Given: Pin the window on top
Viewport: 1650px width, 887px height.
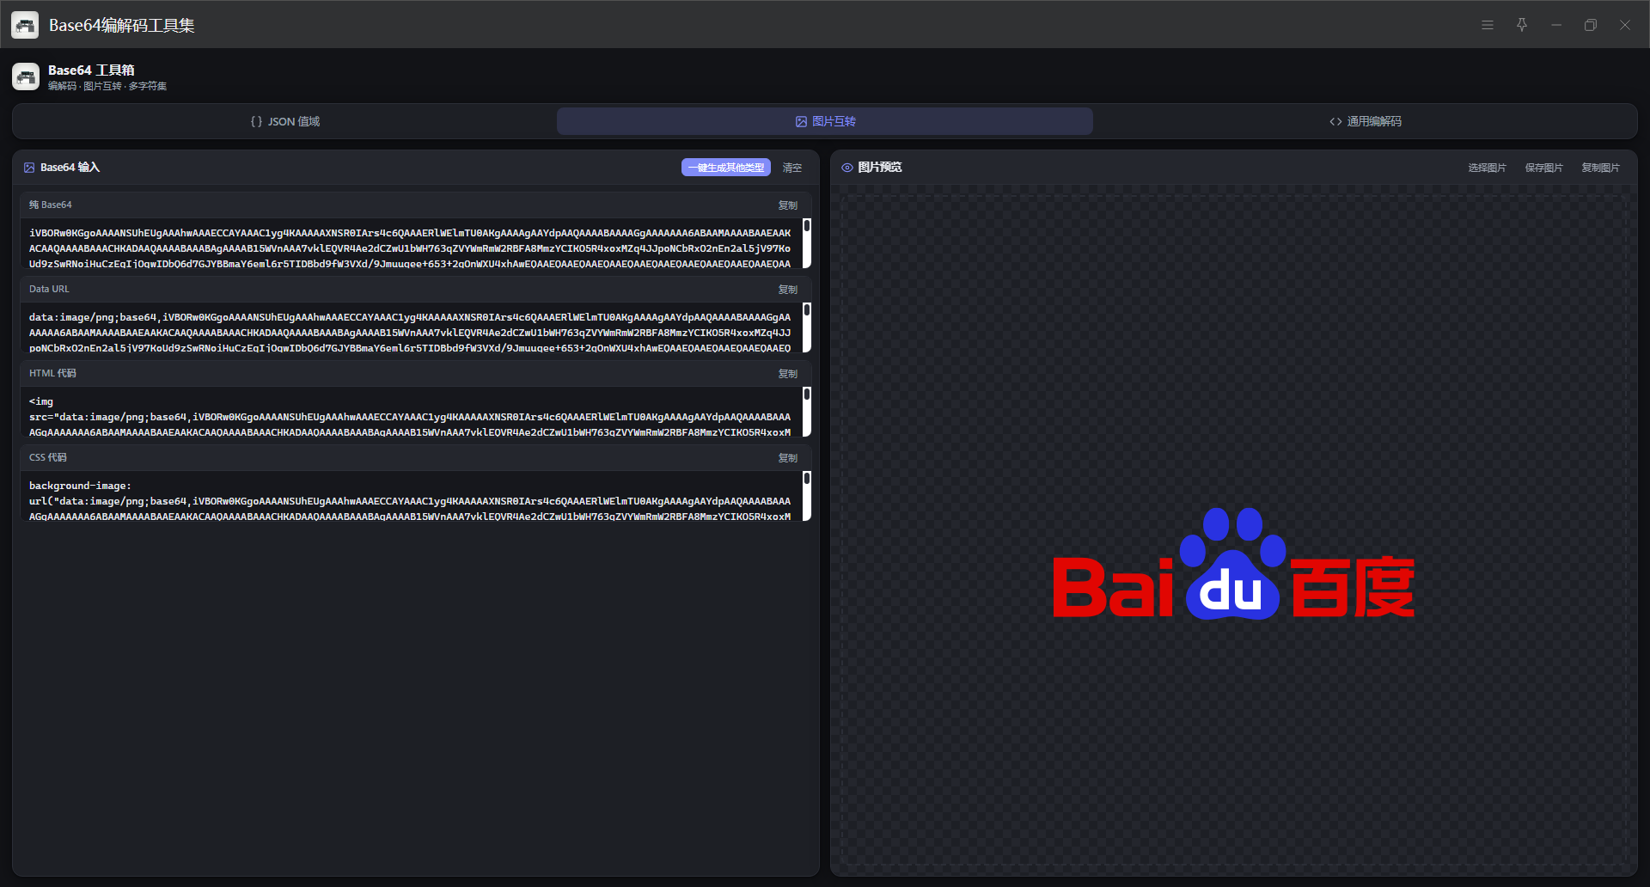Looking at the screenshot, I should 1522,25.
